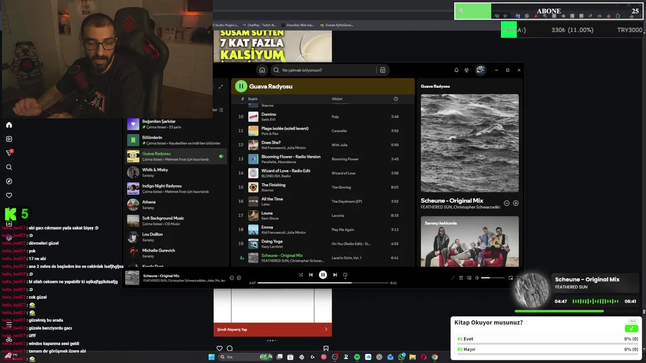Open Windows Start menu
The height and width of the screenshot is (363, 646).
211,357
